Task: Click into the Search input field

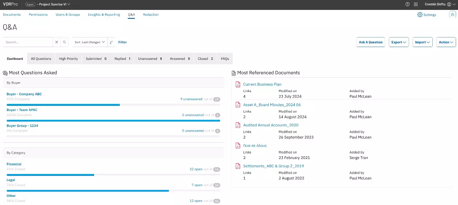Action: (28, 42)
